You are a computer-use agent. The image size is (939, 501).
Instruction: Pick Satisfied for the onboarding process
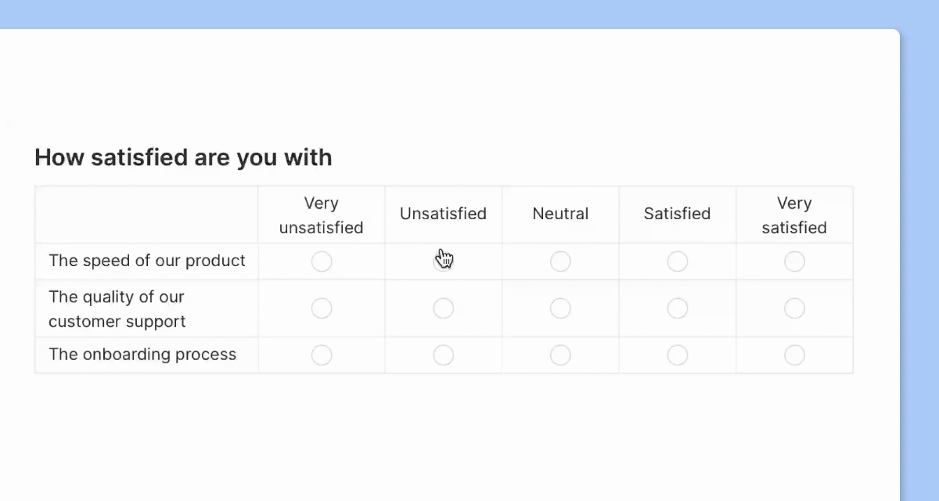[678, 355]
